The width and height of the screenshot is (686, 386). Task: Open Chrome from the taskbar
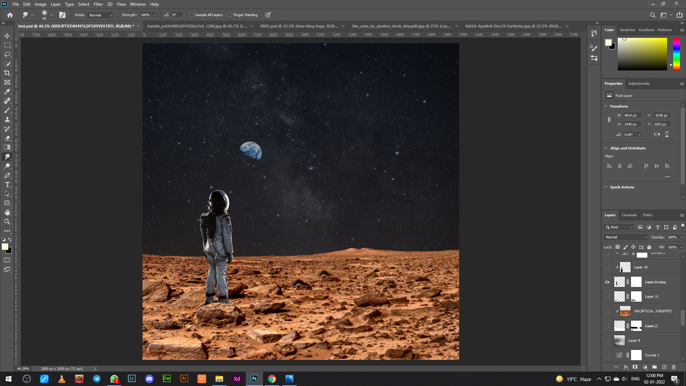(272, 379)
